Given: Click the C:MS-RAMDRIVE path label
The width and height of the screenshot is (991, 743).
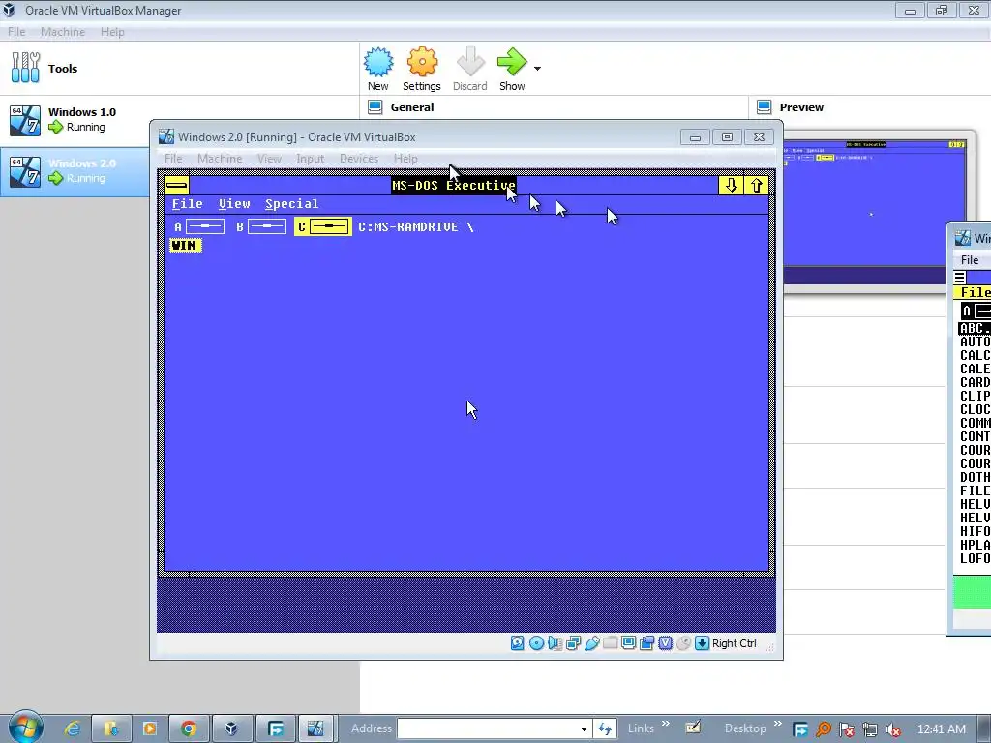Looking at the screenshot, I should tap(416, 226).
